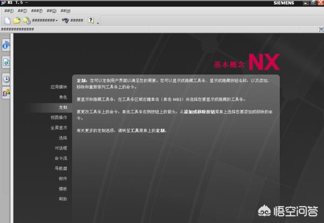Viewport: 324px width, 223px height.
Task: Select the 命令流 topic
Action: [61, 158]
